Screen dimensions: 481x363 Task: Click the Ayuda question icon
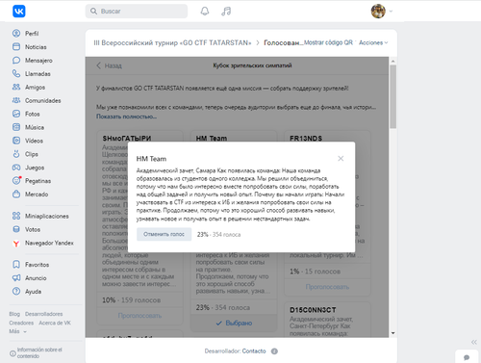coord(16,291)
